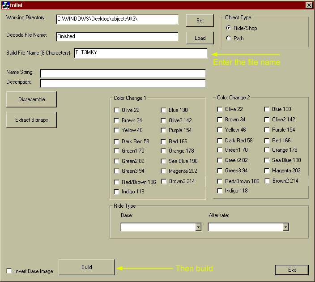The image size is (315, 282).
Task: Check Olive 22 in Color Change 1
Action: pyautogui.click(x=116, y=110)
